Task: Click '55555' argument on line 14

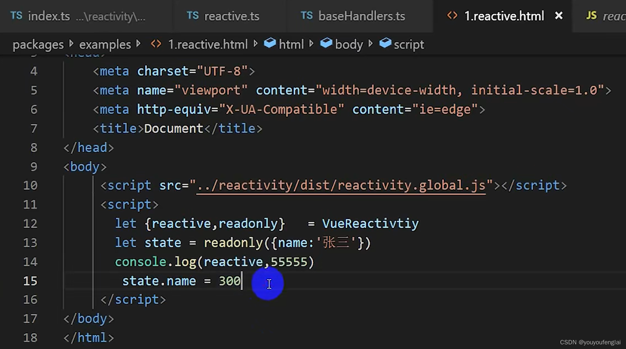Action: [x=289, y=262]
